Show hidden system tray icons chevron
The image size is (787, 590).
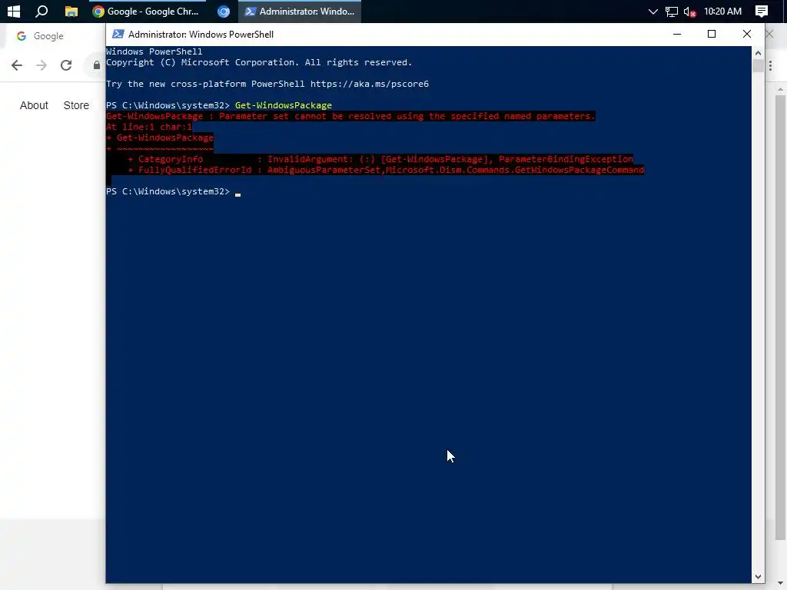point(653,11)
